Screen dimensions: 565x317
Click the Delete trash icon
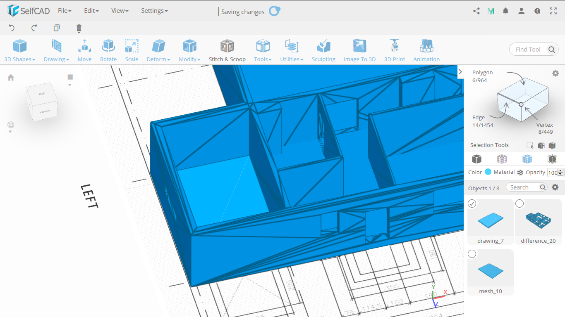(79, 28)
